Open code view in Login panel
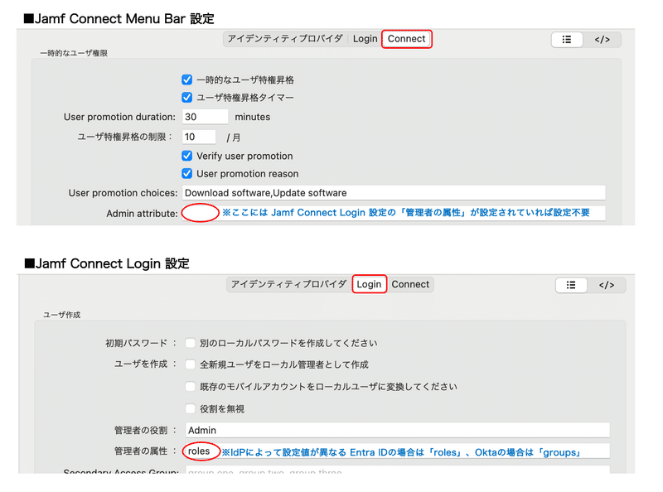The width and height of the screenshot is (663, 492). tap(607, 285)
